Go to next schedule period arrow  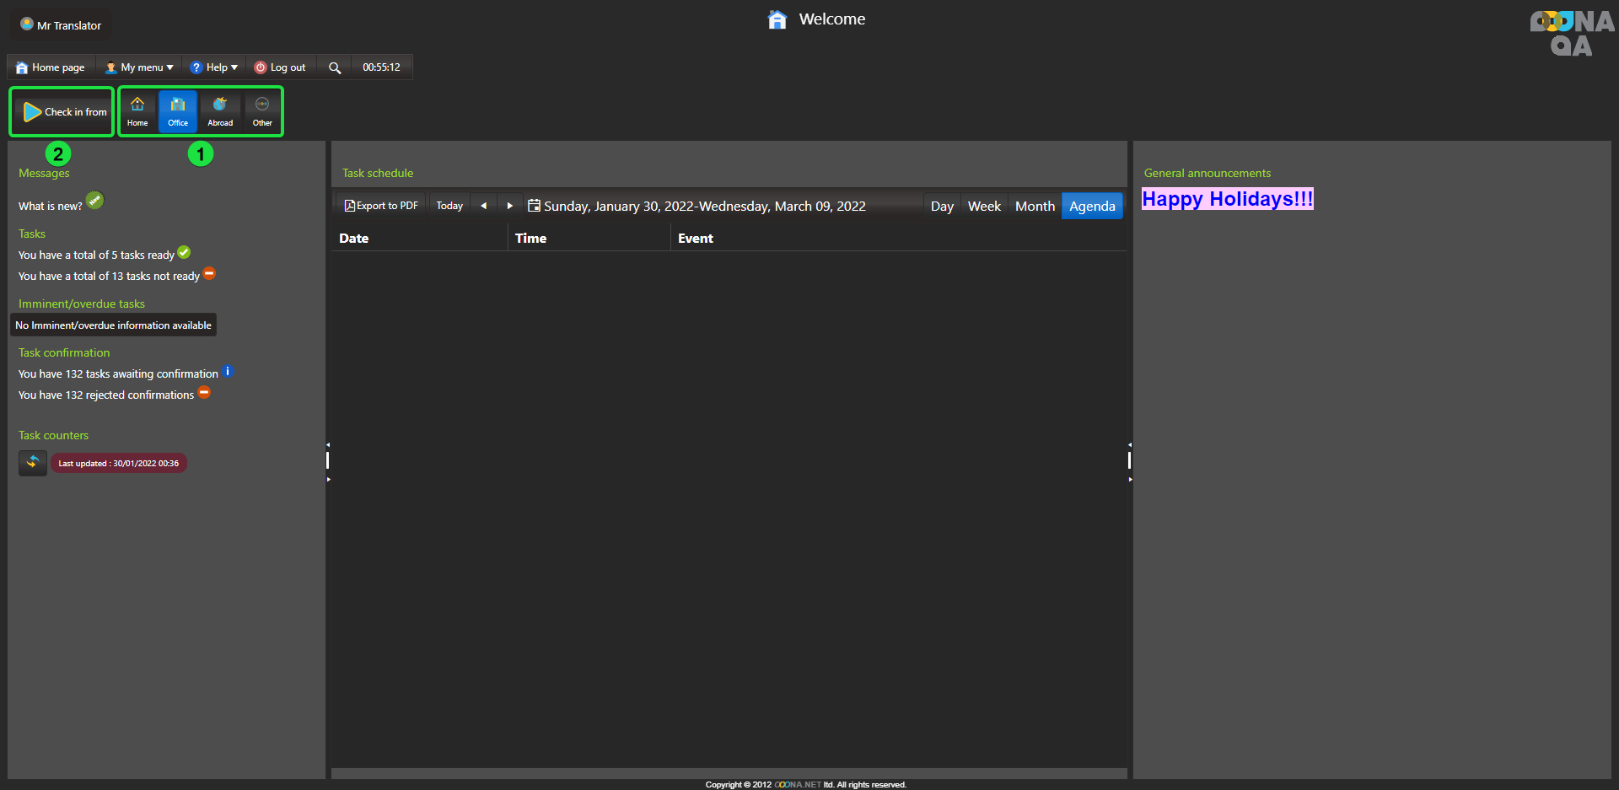509,206
